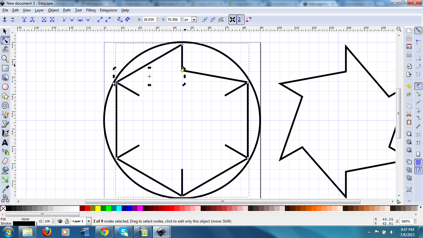Click the Undo arrow icon
Screen dimensions: 423x238
[409, 86]
